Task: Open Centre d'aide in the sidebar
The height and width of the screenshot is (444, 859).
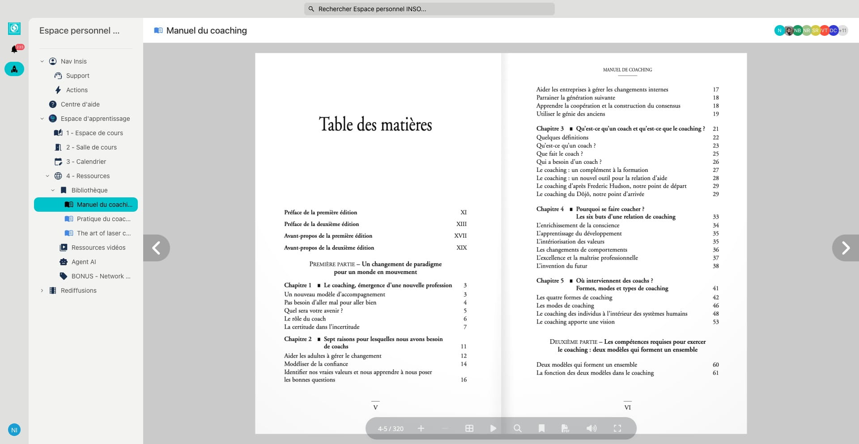Action: tap(80, 104)
